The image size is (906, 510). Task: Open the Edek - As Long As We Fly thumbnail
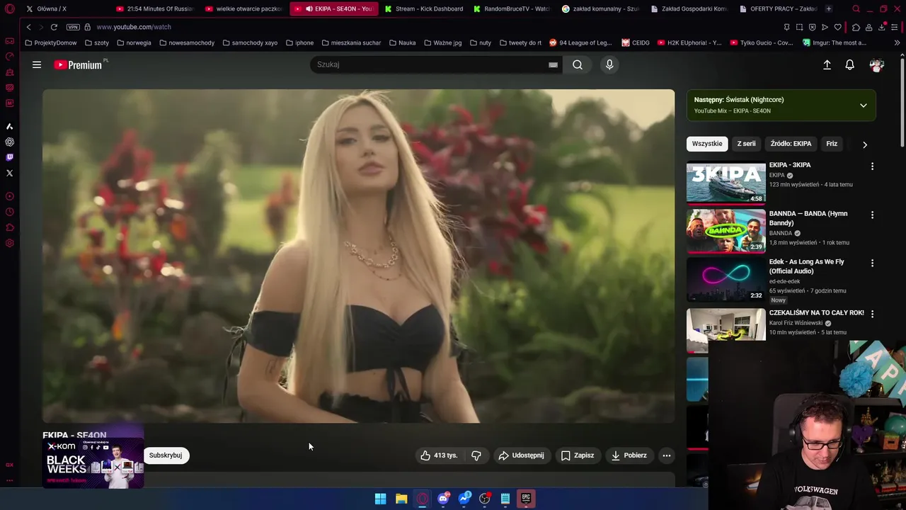(x=726, y=279)
